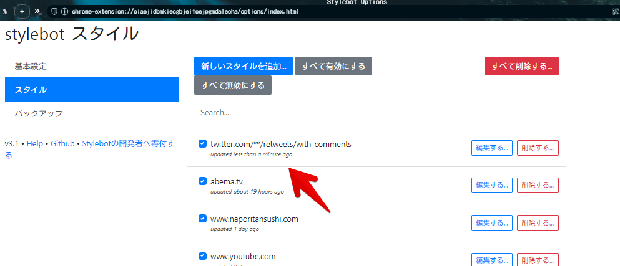The height and width of the screenshot is (266, 620).
Task: Switch to the バックアップ section
Action: point(92,113)
